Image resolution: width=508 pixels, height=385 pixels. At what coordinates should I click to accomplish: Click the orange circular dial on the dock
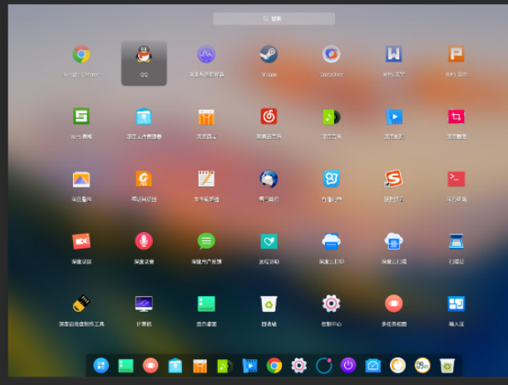[398, 366]
